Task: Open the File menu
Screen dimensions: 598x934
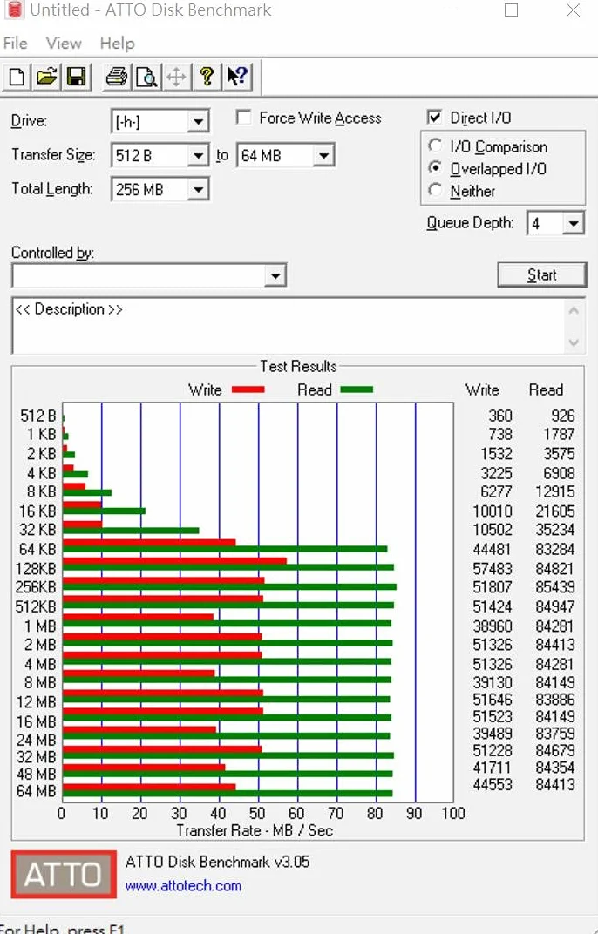Action: click(16, 44)
